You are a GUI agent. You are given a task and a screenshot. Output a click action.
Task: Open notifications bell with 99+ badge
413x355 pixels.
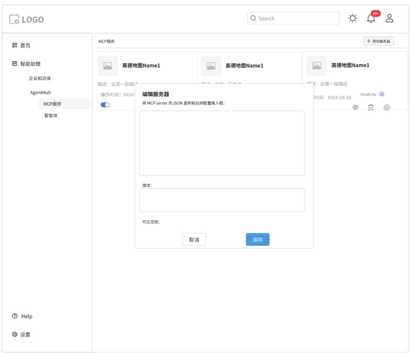(x=371, y=18)
